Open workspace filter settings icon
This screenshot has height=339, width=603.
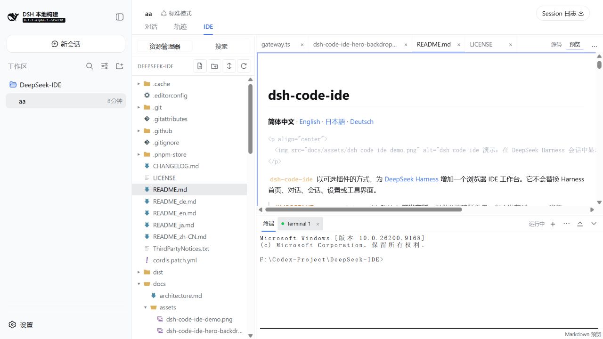105,66
